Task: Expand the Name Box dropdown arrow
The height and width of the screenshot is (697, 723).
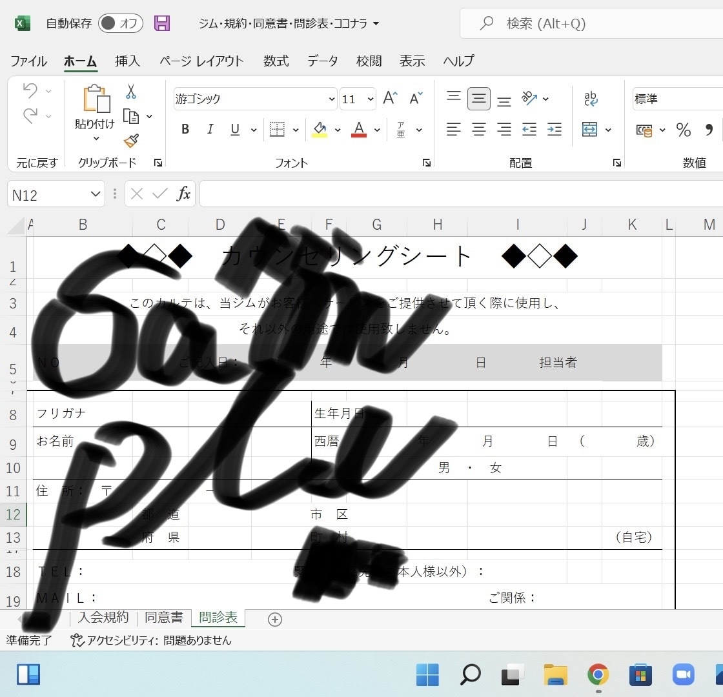Action: tap(96, 194)
